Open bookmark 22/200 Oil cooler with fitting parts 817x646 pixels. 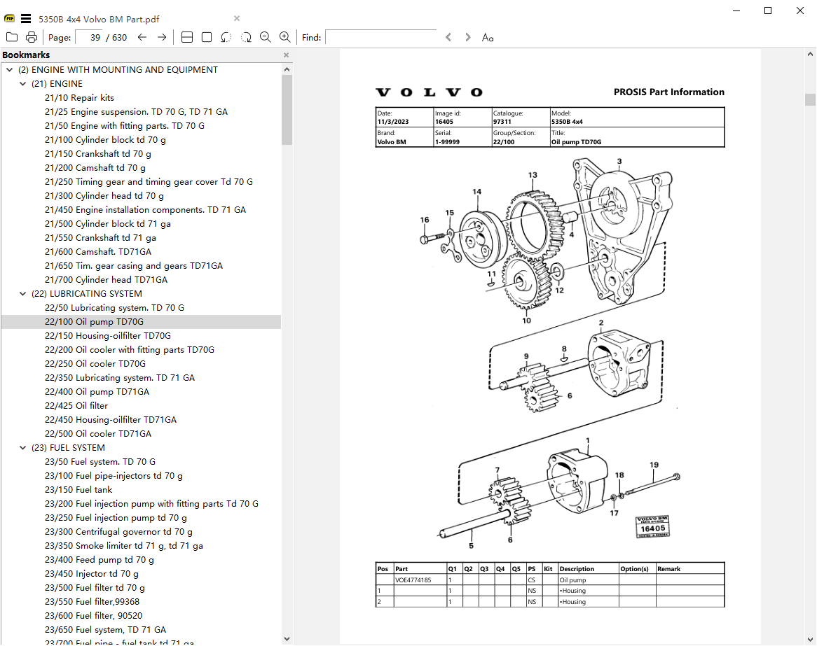pos(130,351)
